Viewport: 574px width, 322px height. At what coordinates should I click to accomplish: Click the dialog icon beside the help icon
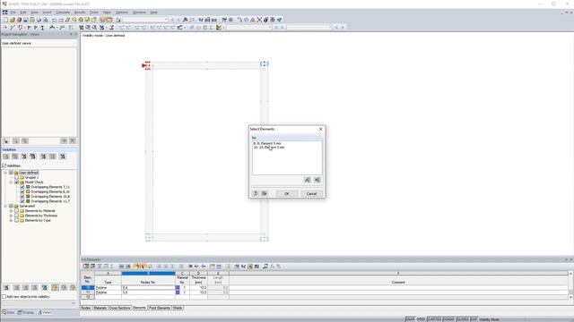265,193
